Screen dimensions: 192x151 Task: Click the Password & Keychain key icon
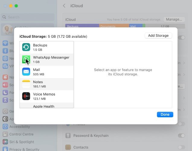(68, 135)
